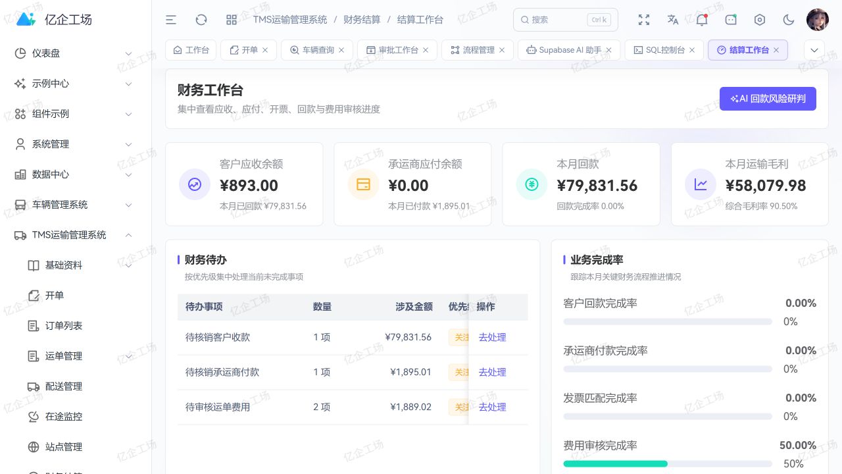Expand the 系统管理 sidebar menu

coord(76,144)
